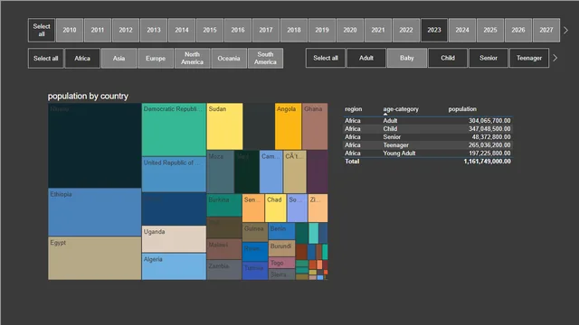Select the Burkina treemap tile
The width and height of the screenshot is (579, 325).
pyautogui.click(x=224, y=205)
